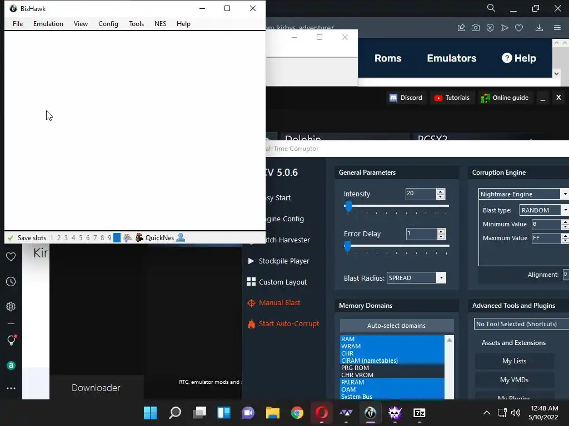569x426 pixels.
Task: Adjust the Intensity slider handle
Action: 348,206
